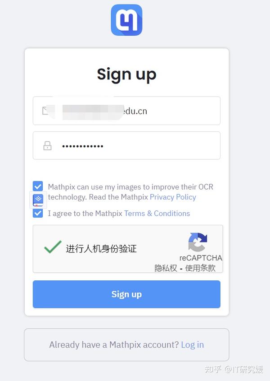Click the Sign up page heading
This screenshot has height=381, width=270.
click(x=126, y=74)
